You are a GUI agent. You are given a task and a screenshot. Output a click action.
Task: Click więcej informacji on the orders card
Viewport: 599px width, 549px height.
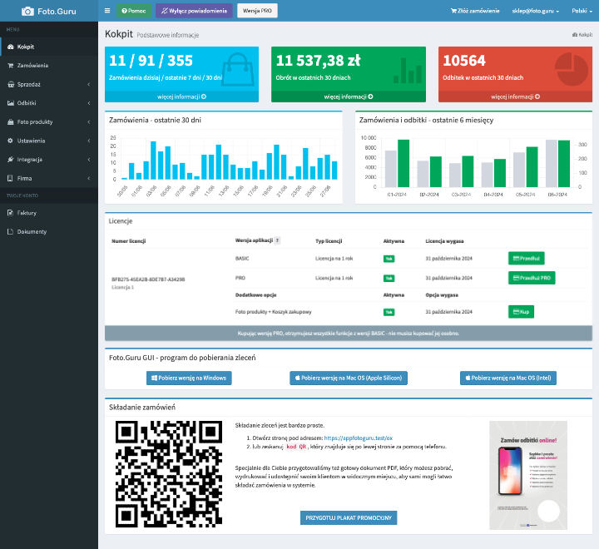click(182, 96)
